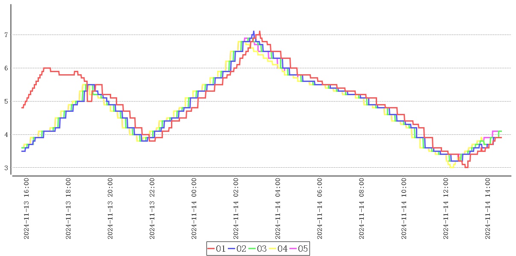Click the green swatch for series 03
The width and height of the screenshot is (516, 256).
click(x=252, y=249)
